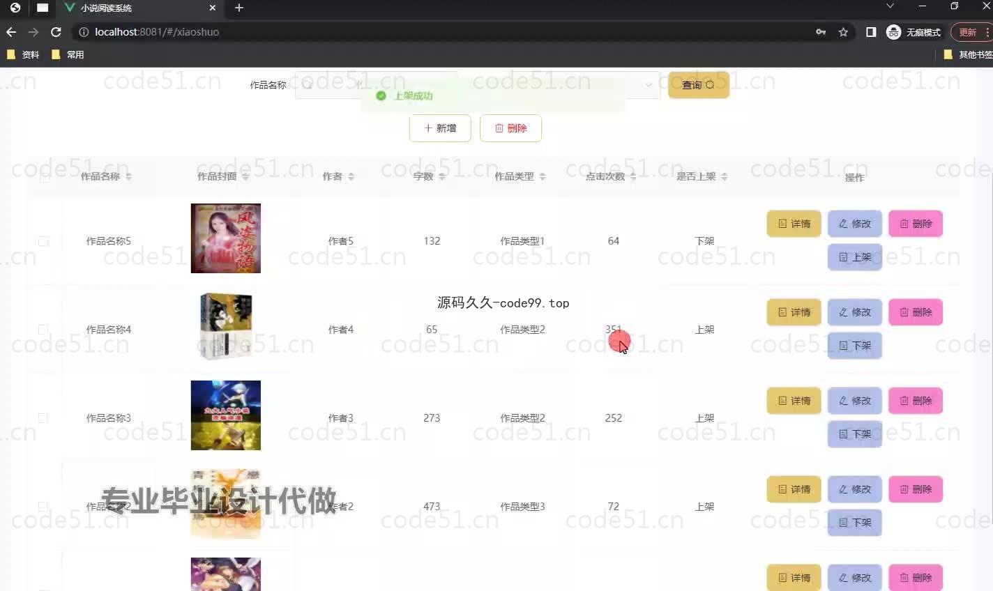Select the 作品名称5 name cell
Screen dimensions: 993x591
[108, 241]
